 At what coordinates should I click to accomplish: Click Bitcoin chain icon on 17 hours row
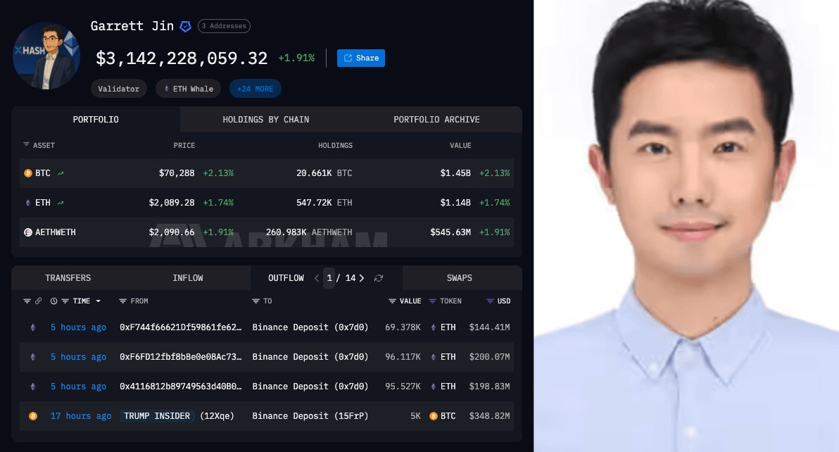pyautogui.click(x=33, y=416)
